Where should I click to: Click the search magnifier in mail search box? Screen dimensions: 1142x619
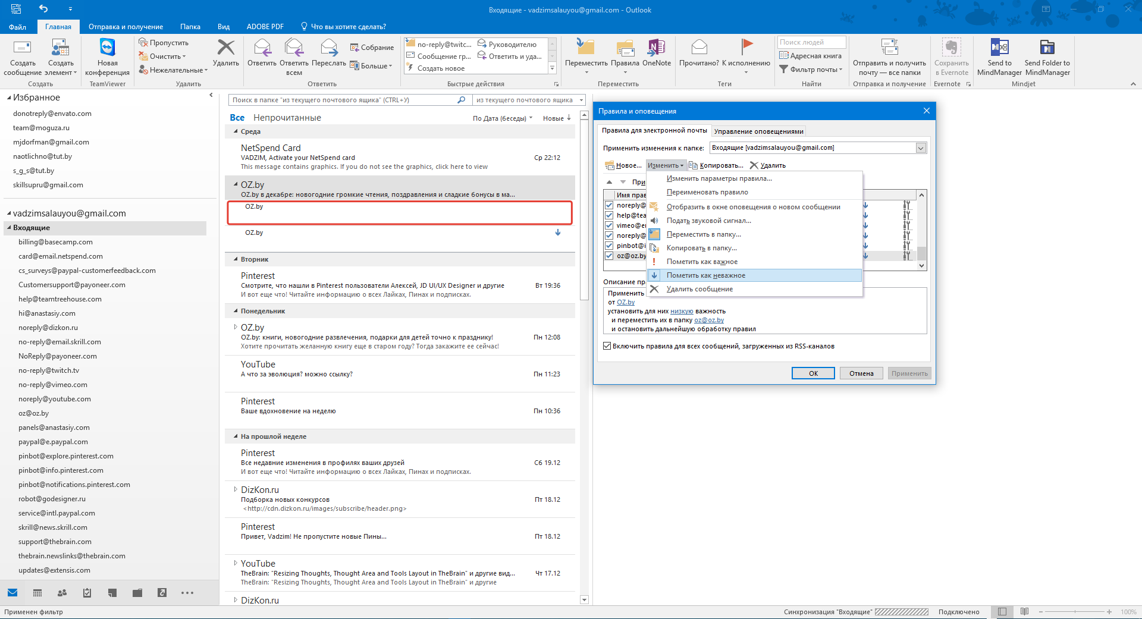click(461, 100)
